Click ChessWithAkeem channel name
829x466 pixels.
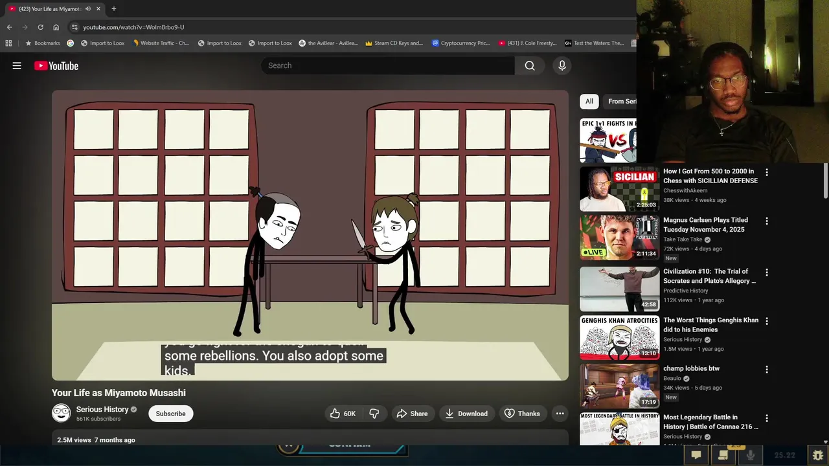click(685, 190)
